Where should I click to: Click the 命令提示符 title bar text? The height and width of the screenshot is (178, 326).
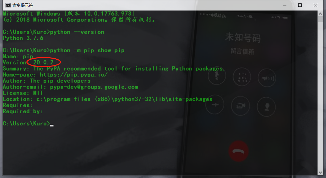coord(23,5)
